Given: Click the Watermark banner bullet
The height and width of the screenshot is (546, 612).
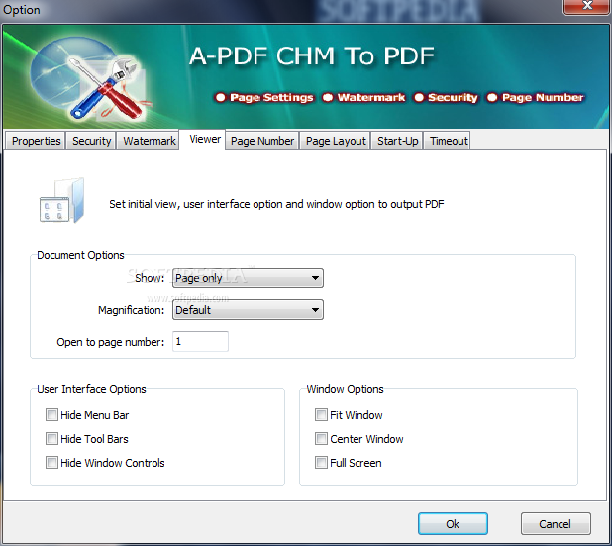Looking at the screenshot, I should tap(327, 97).
